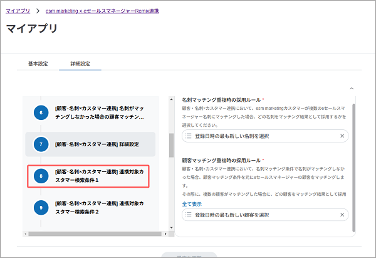Click list icon in 名刺マッチング rule field

[188, 136]
